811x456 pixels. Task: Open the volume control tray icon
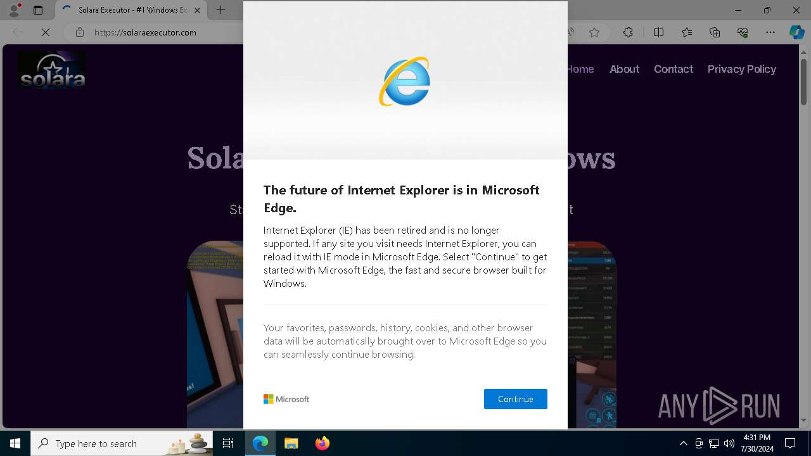(x=729, y=443)
